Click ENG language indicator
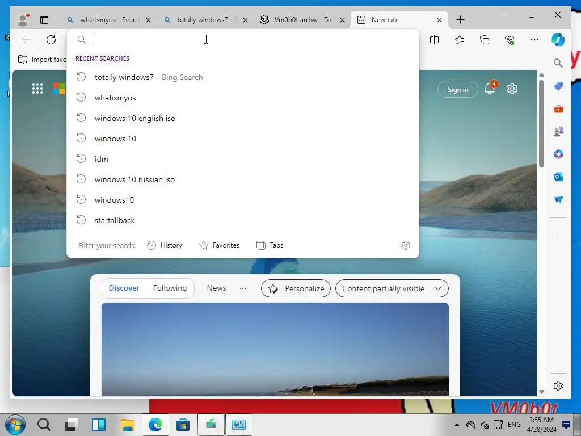Viewport: 581px width, 436px height. tap(514, 425)
